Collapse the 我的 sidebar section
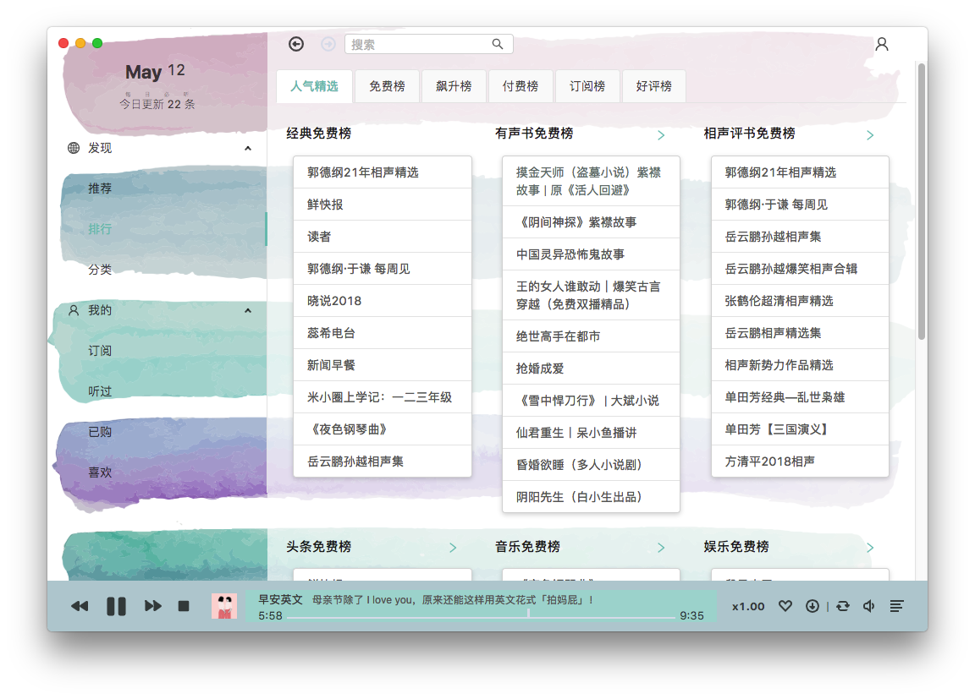Screen dimensions: 975x699 [248, 310]
